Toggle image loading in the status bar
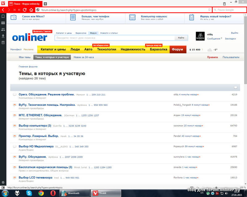 [x=192, y=187]
